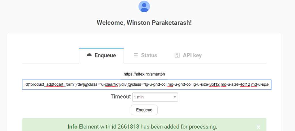Switch to the Status tab

[145, 55]
